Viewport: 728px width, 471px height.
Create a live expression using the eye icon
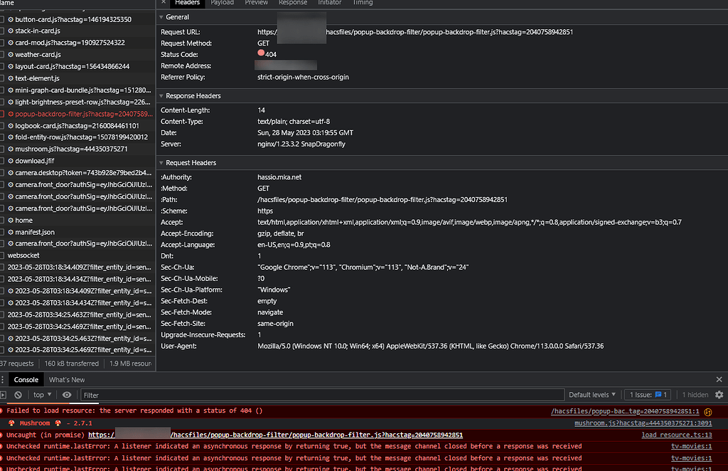point(66,394)
